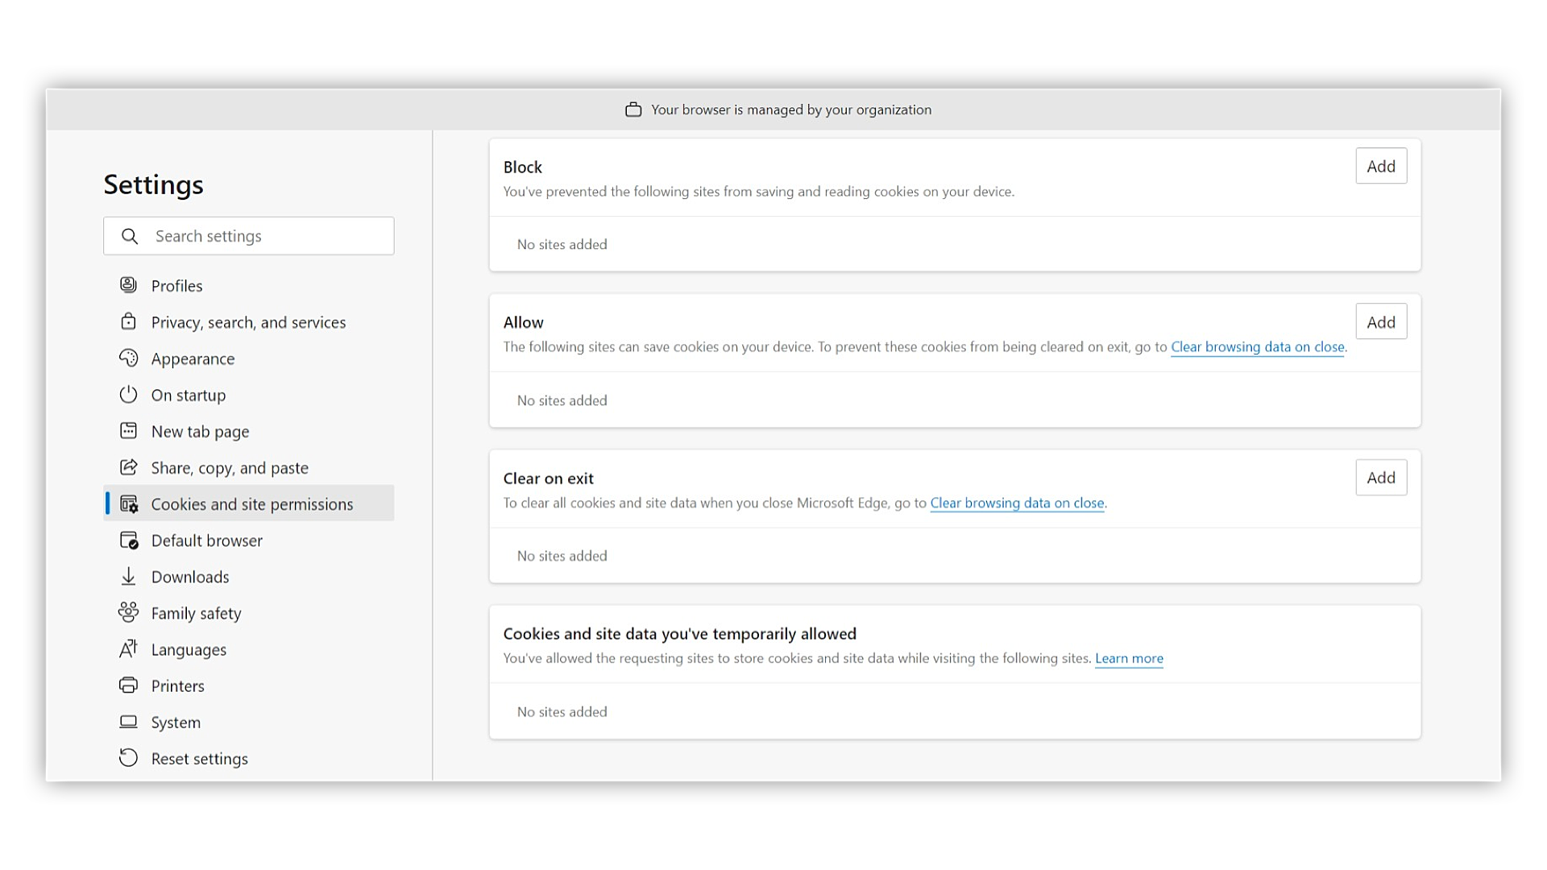Add a site to the Allow list
The height and width of the screenshot is (870, 1547).
tap(1381, 322)
